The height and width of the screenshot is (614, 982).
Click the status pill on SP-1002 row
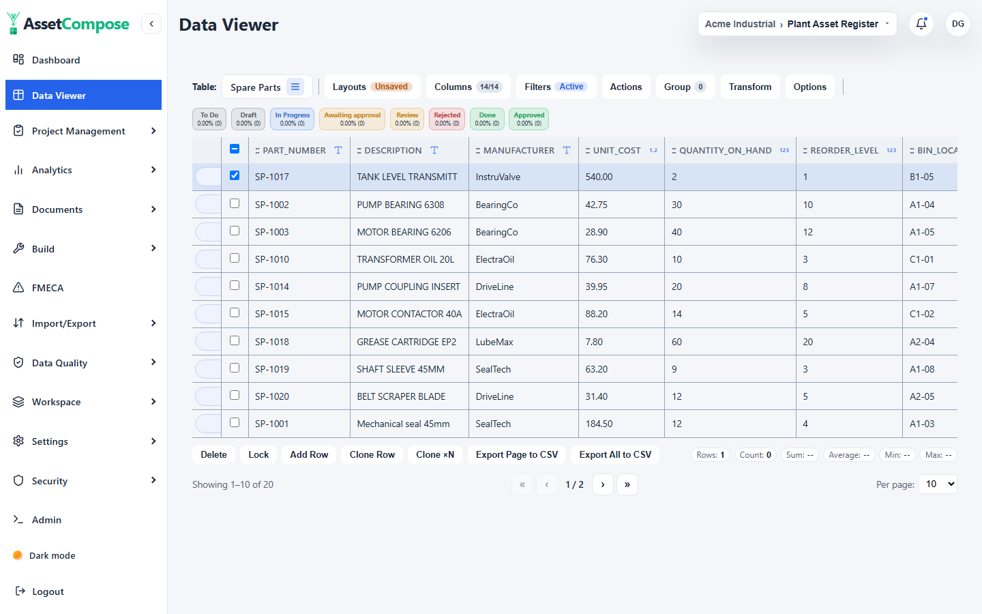tap(208, 204)
